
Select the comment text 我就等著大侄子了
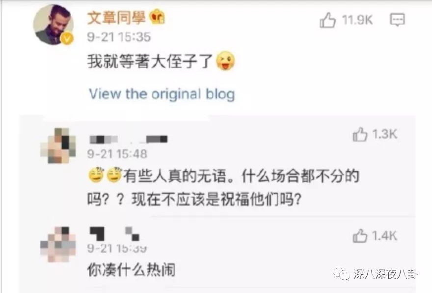[x=150, y=61]
